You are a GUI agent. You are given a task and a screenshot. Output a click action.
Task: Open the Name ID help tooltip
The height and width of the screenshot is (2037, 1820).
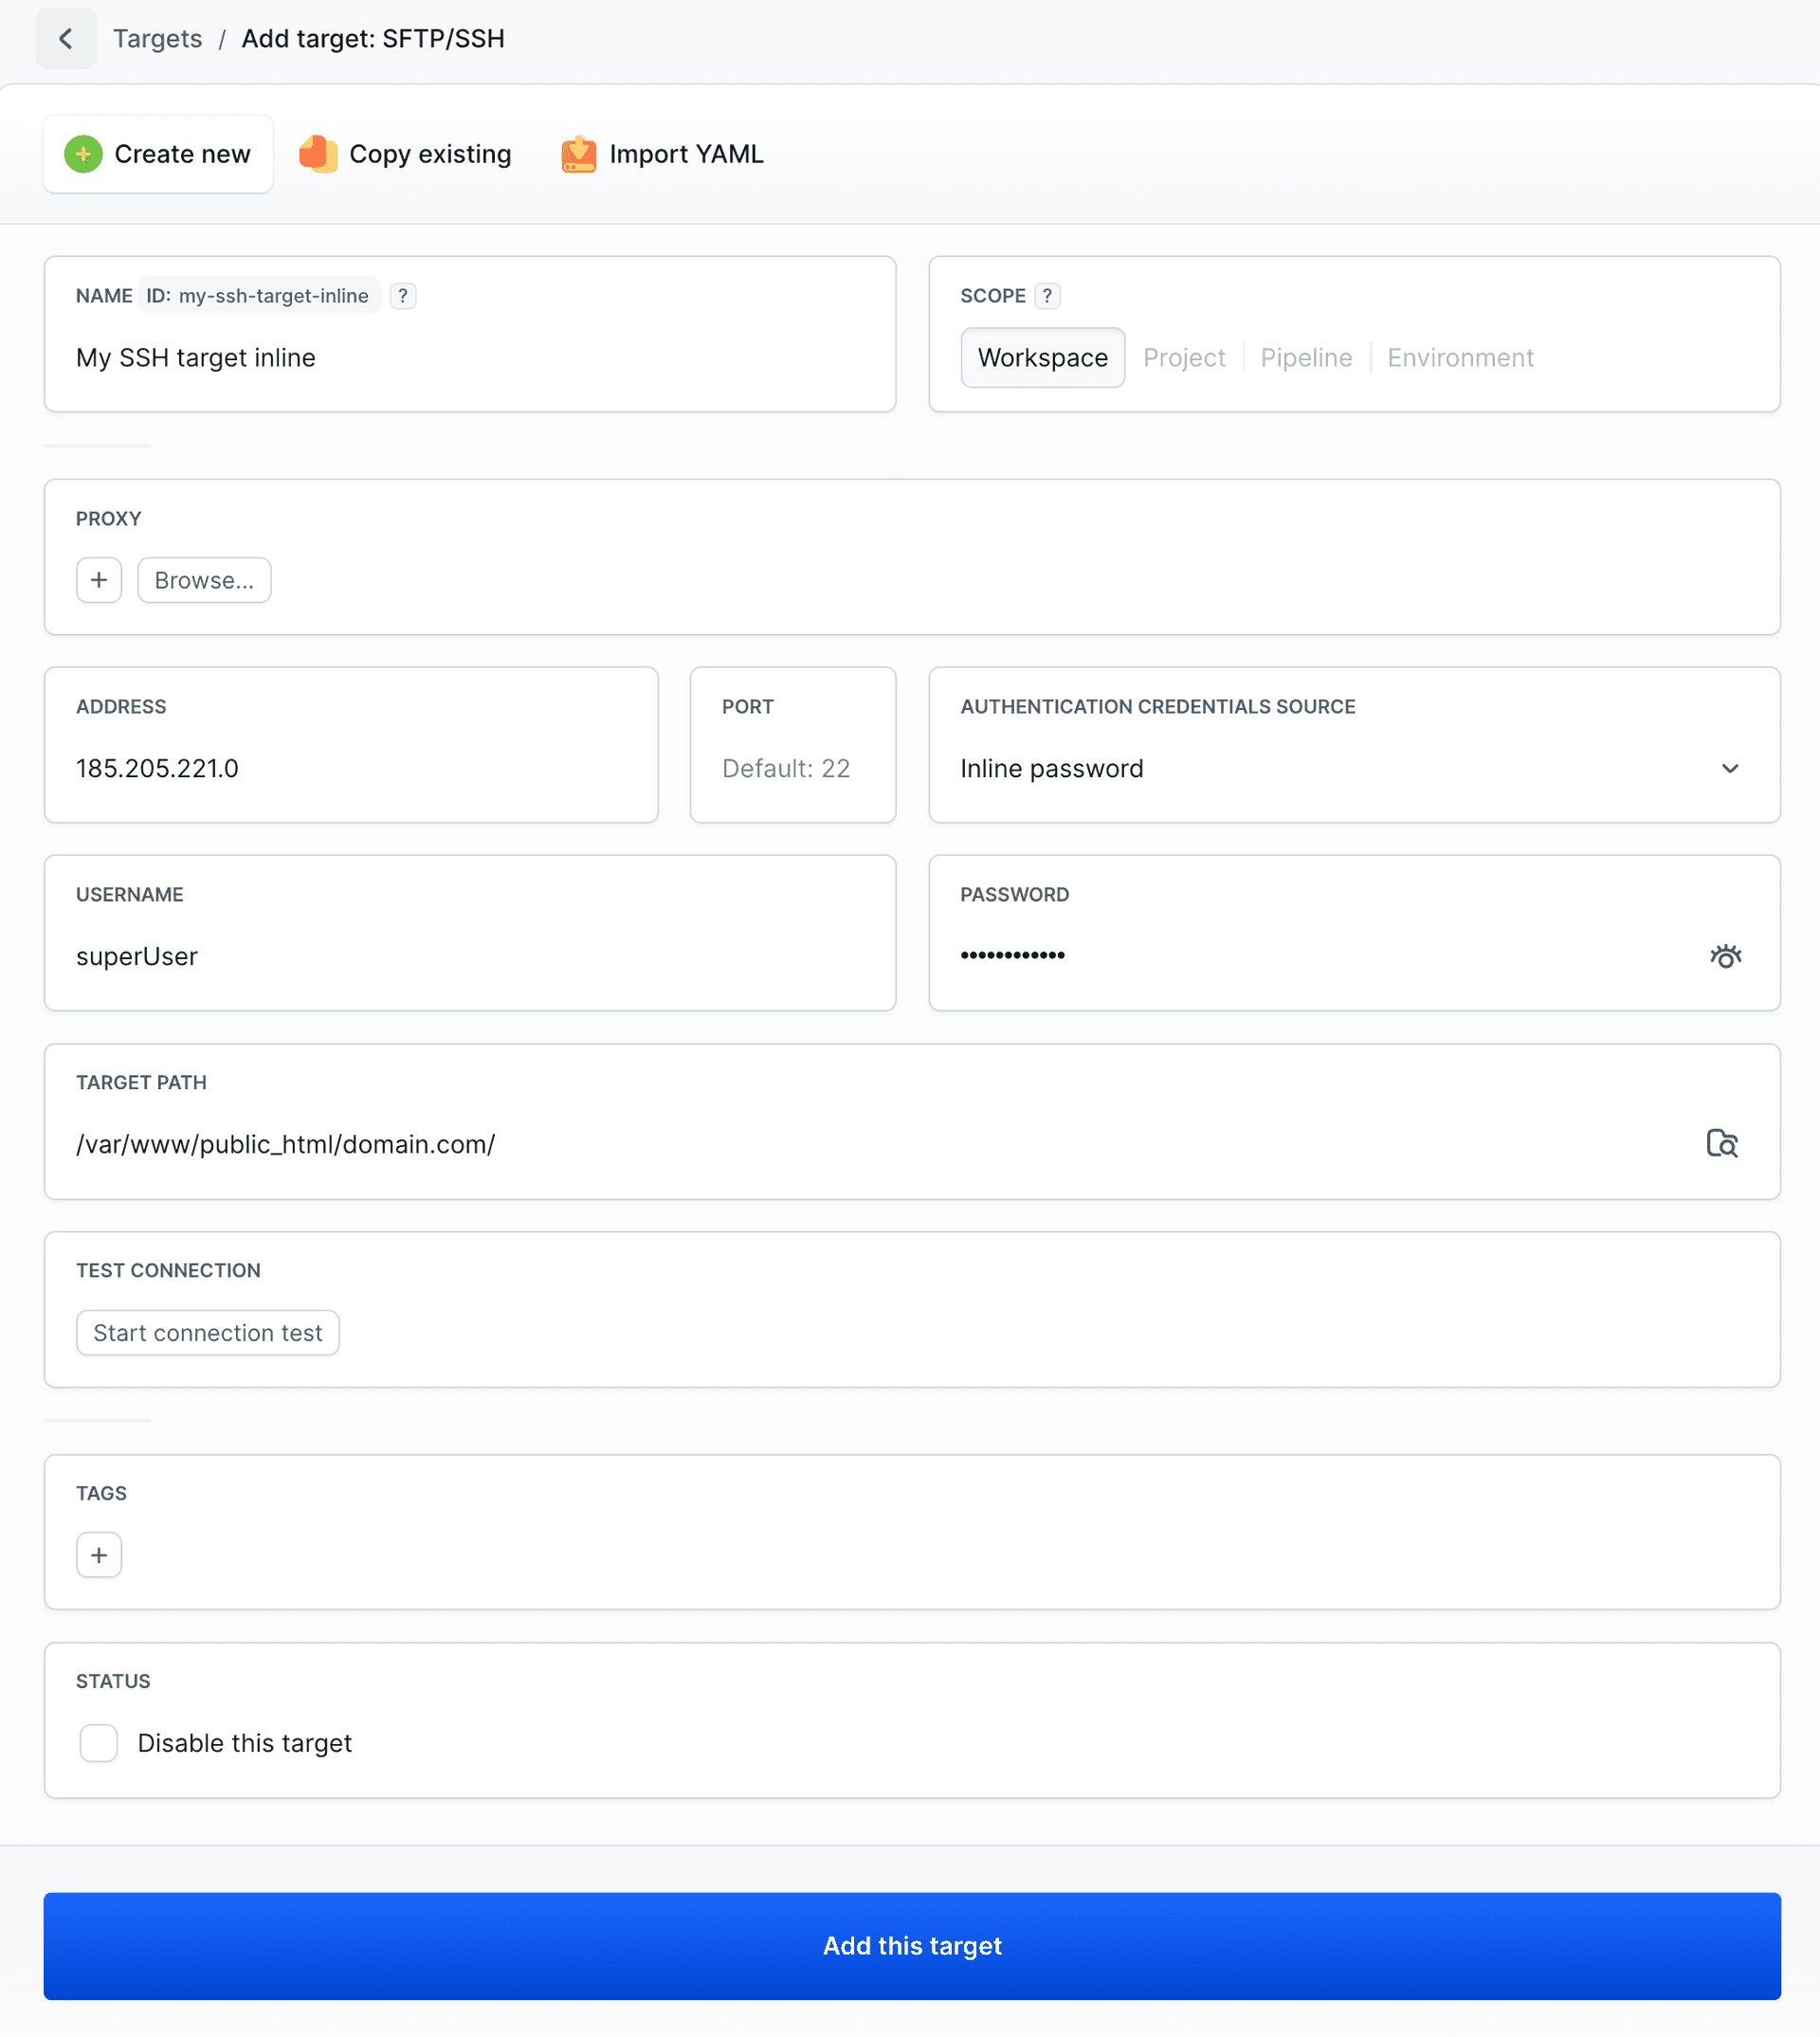[402, 296]
